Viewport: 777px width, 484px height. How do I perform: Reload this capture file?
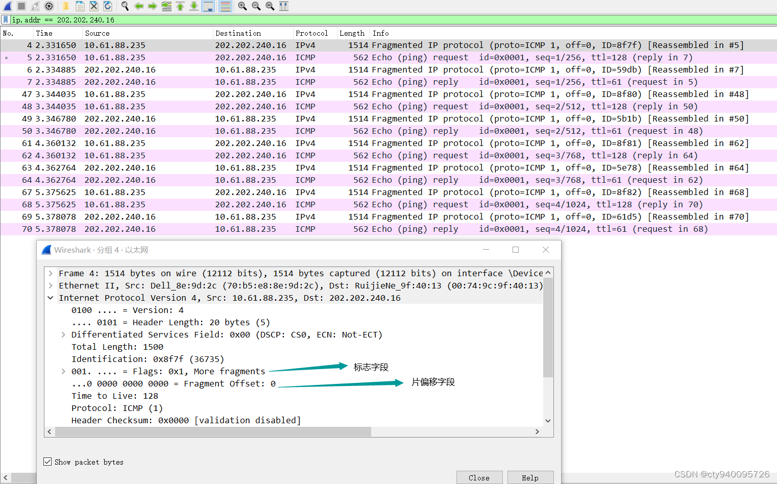(x=108, y=6)
